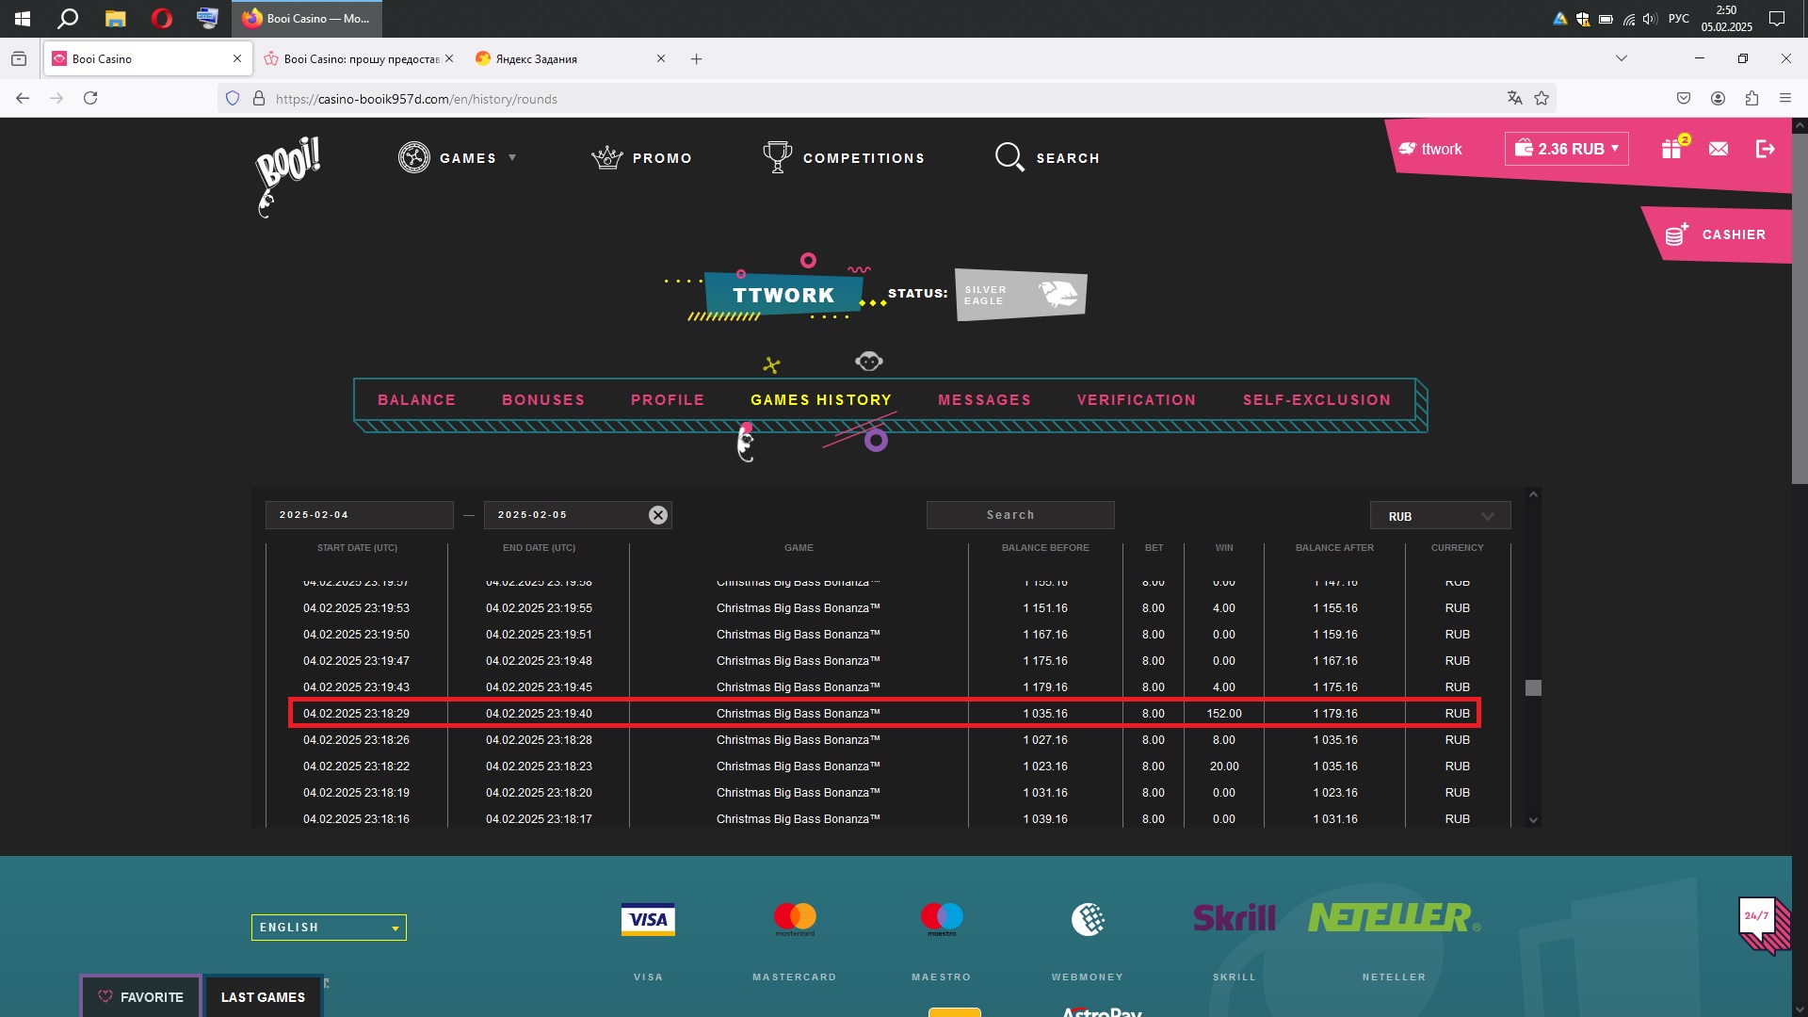Click balance after value 1 159.16
1808x1017 pixels.
[x=1335, y=635]
